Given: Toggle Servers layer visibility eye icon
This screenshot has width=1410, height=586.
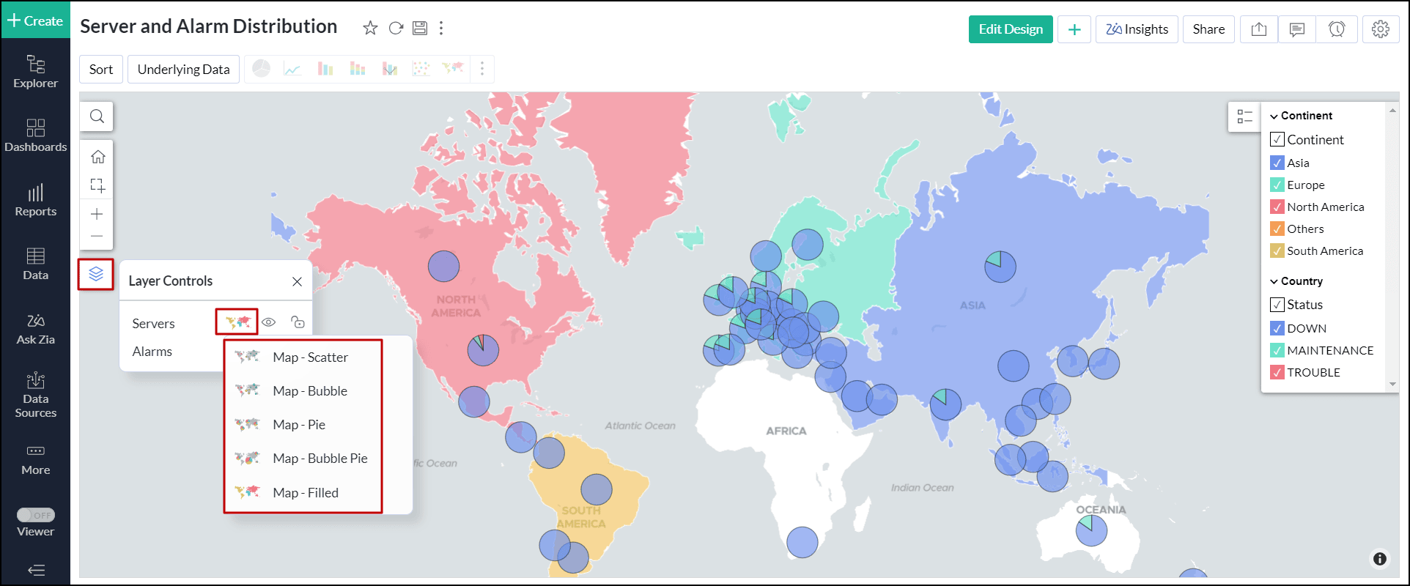Looking at the screenshot, I should tap(269, 322).
